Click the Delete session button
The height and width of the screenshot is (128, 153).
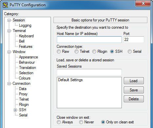(x=134, y=99)
